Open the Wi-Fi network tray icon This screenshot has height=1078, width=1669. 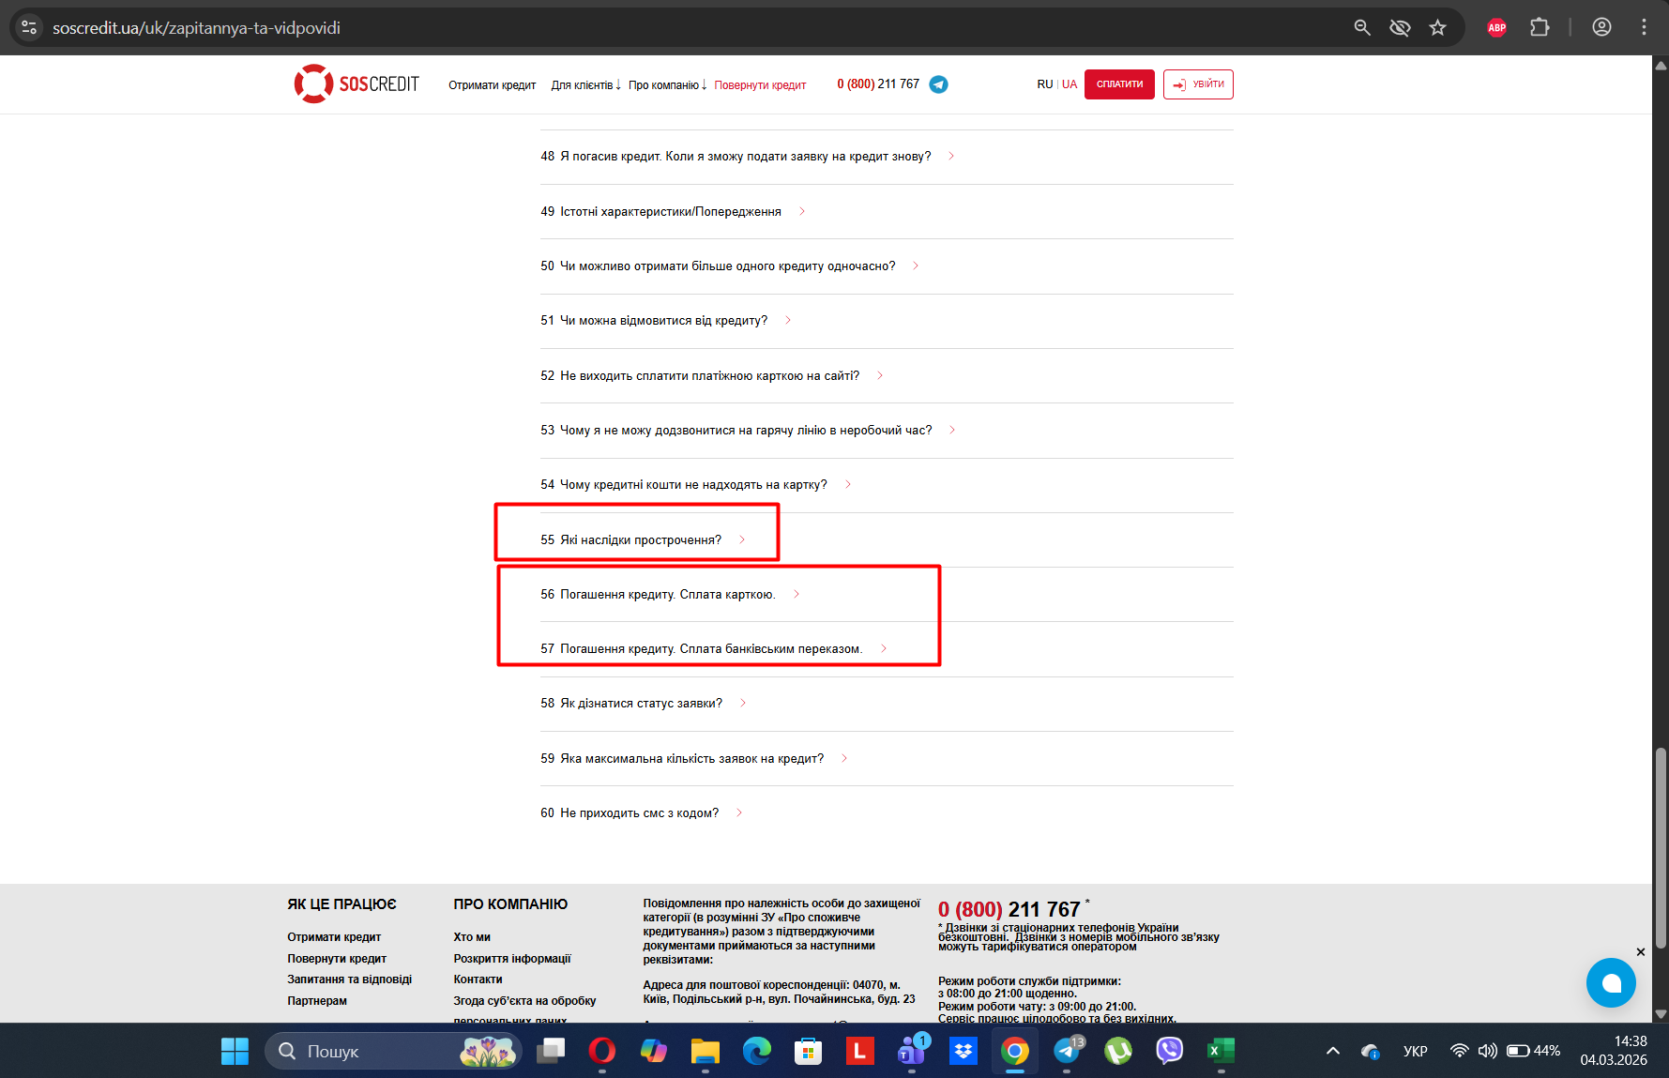point(1459,1051)
